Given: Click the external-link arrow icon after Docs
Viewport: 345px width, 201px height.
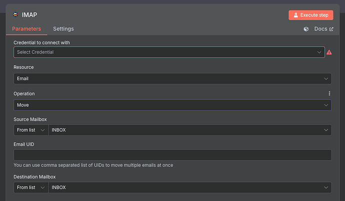Looking at the screenshot, I should tap(331, 29).
